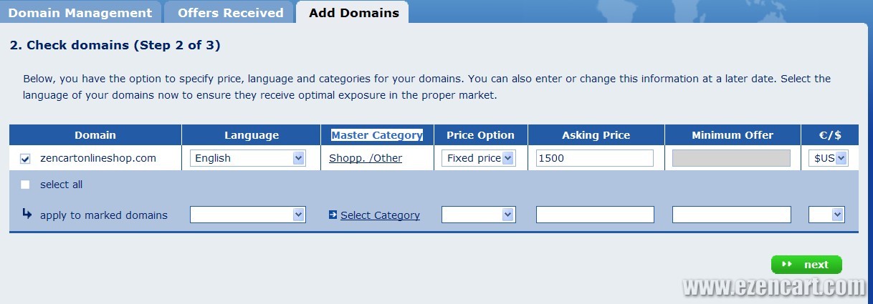Change the $US currency dropdown

(x=830, y=158)
